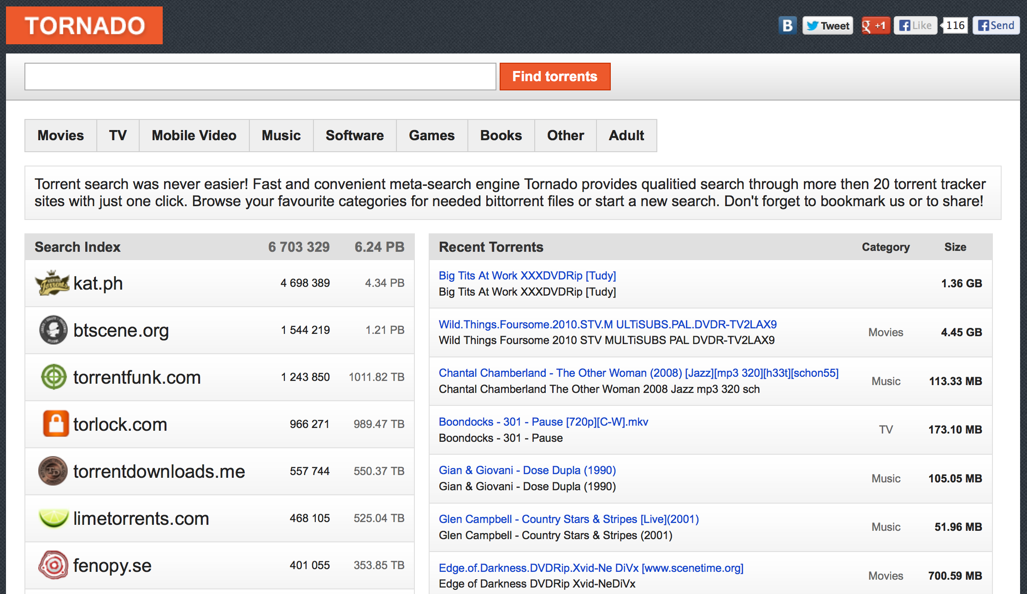Image resolution: width=1027 pixels, height=594 pixels.
Task: Click size 113.33 MB in Chantal row
Action: click(955, 381)
